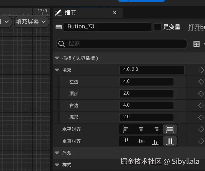Click the 顶部 padding value field
The height and width of the screenshot is (171, 205).
coord(146,93)
